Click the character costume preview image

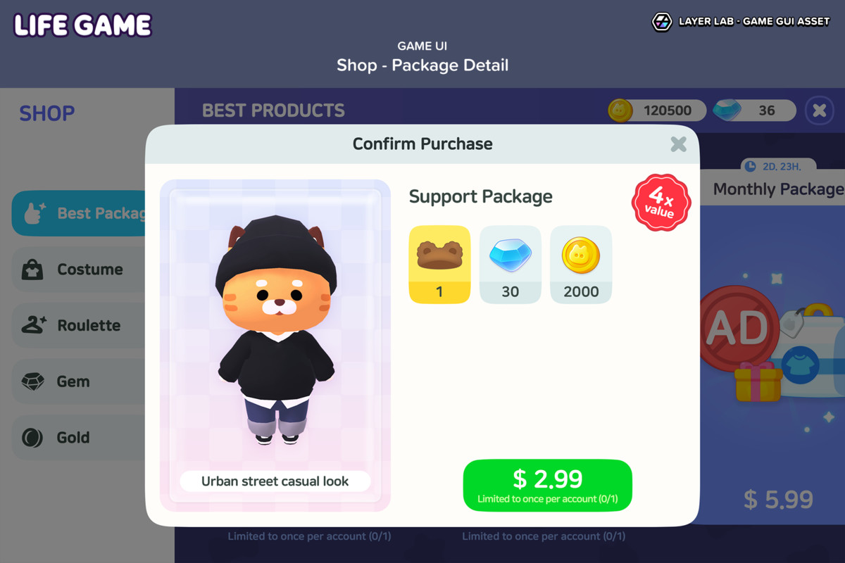[x=275, y=331]
